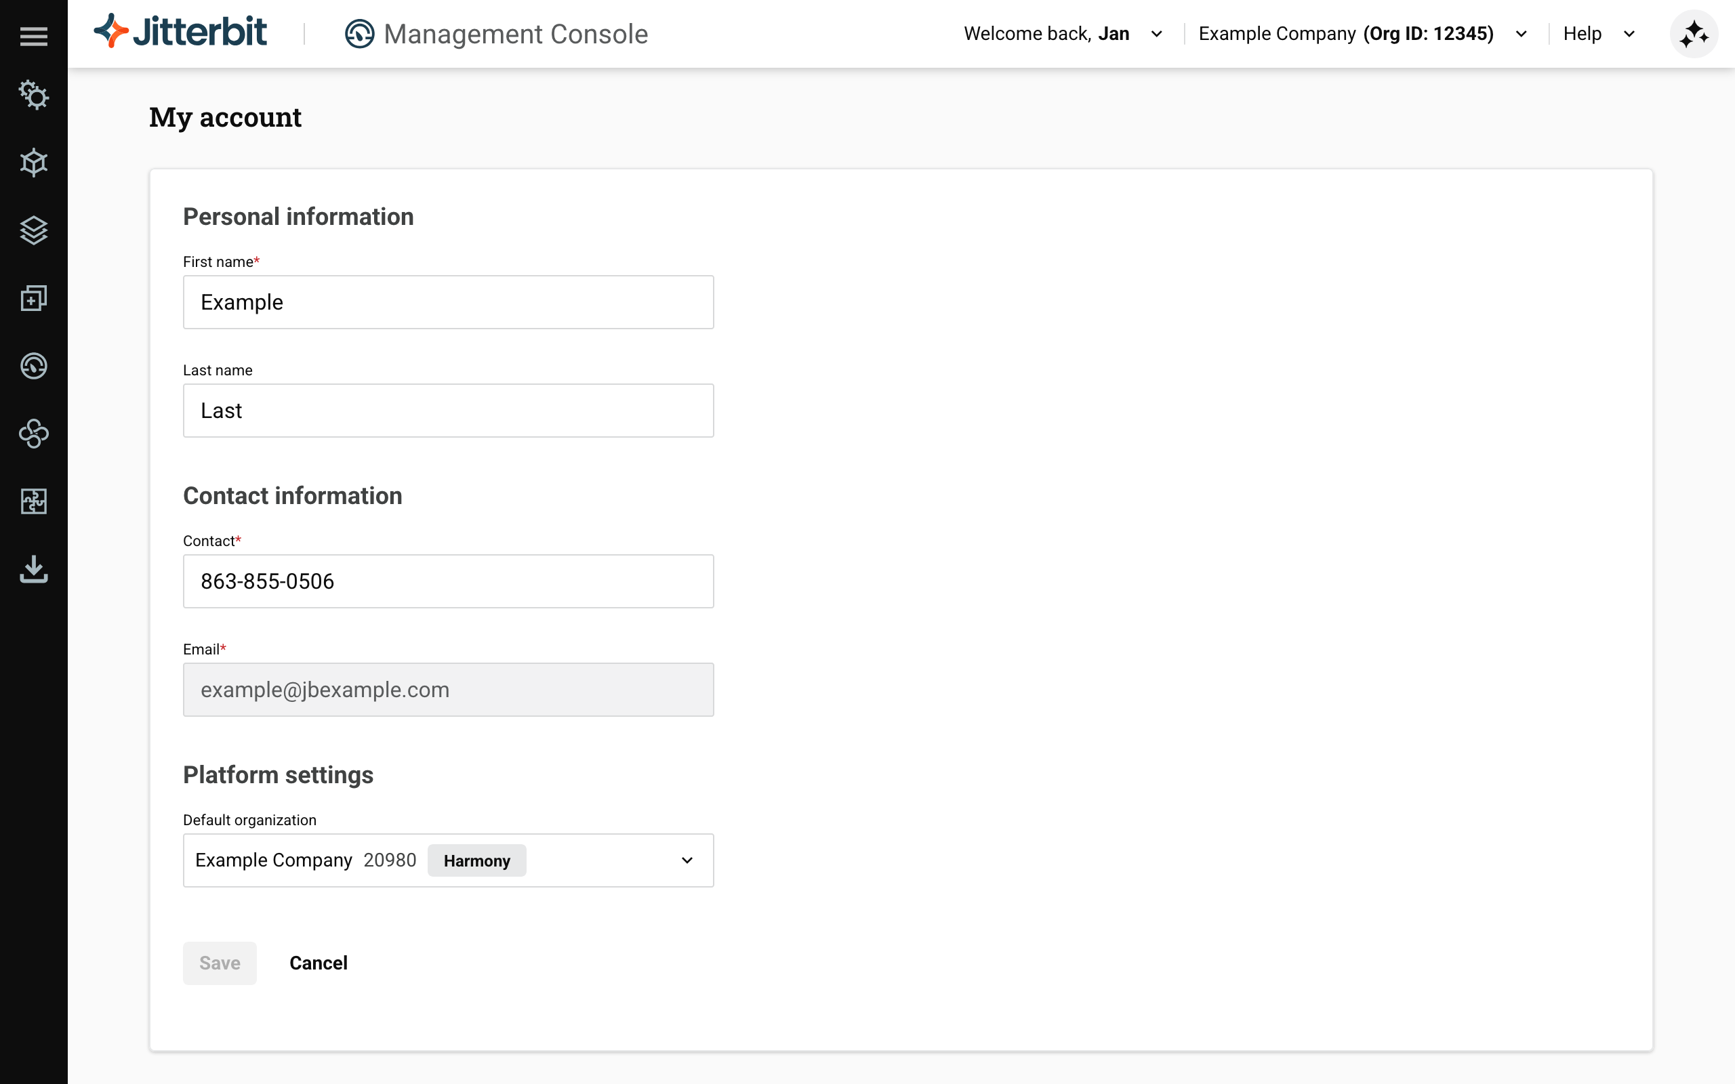
Task: Expand the Welcome back, Jan user menu
Action: (1063, 34)
